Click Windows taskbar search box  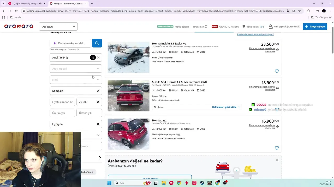(x=133, y=183)
